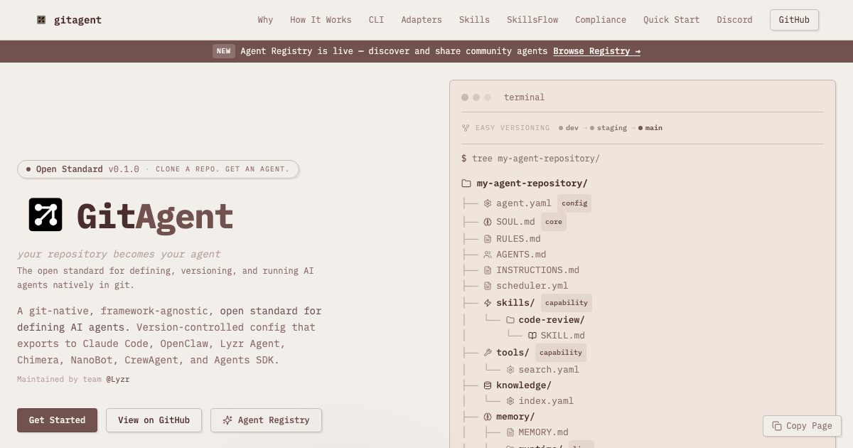Click the capability tag beside skills/

(567, 303)
